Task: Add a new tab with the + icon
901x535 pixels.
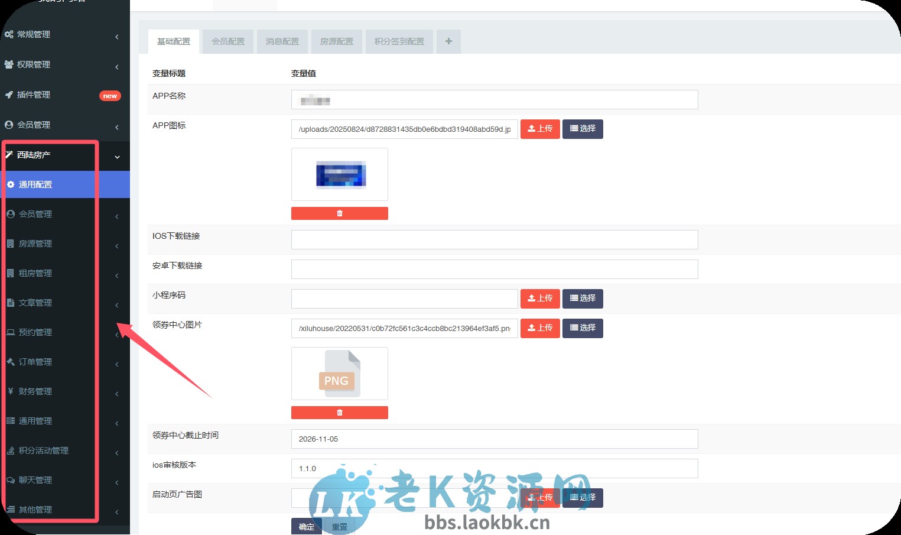Action: [448, 41]
